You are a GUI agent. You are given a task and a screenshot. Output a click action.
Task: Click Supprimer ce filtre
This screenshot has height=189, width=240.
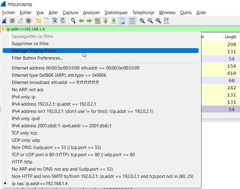(x=30, y=44)
